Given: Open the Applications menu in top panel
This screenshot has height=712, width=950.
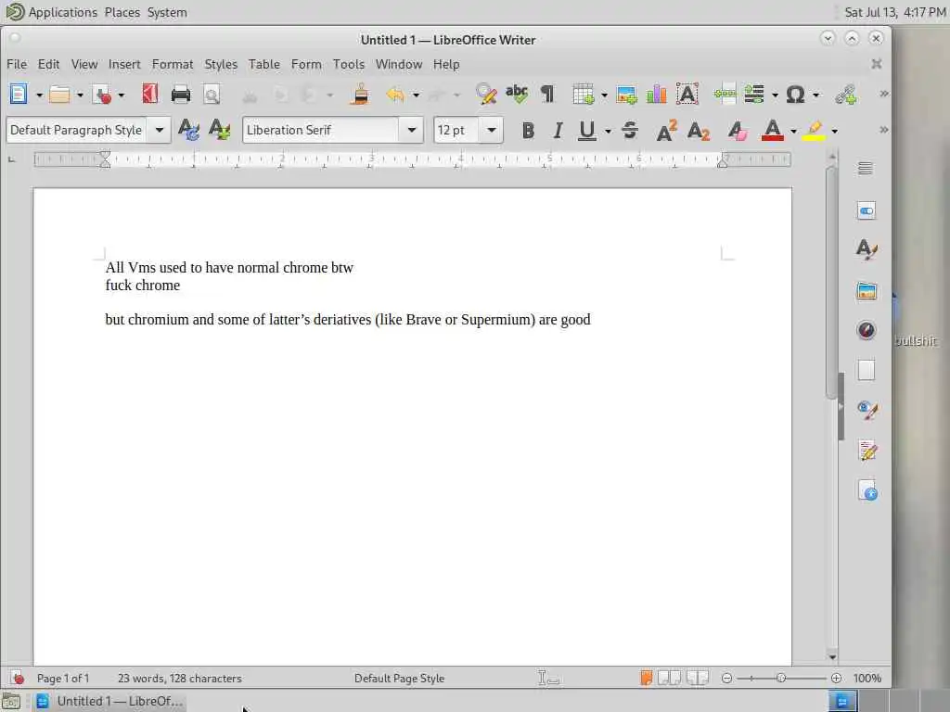Looking at the screenshot, I should 62,12.
